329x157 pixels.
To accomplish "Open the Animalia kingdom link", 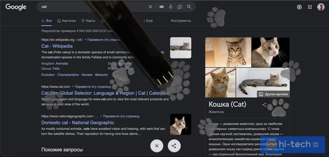I will 62,63.
